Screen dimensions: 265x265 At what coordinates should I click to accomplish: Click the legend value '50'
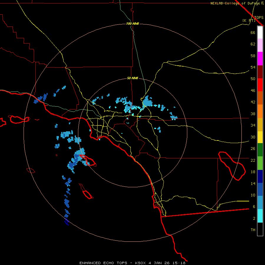coord(253,79)
